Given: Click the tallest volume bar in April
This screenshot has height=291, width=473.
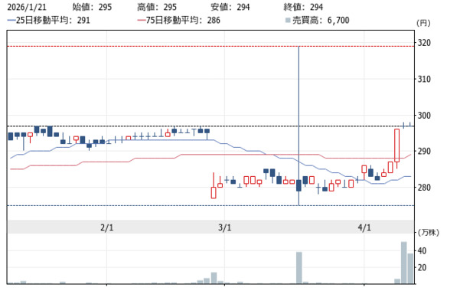Looking at the screenshot, I should pos(403,263).
